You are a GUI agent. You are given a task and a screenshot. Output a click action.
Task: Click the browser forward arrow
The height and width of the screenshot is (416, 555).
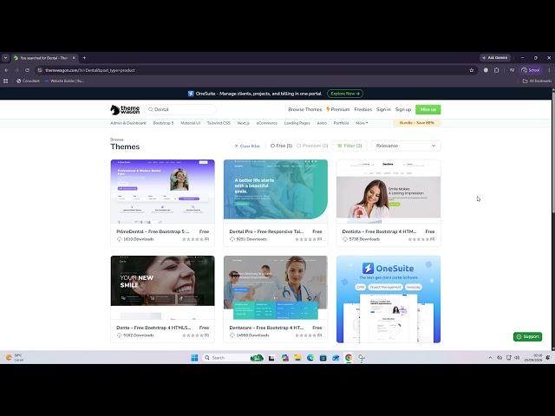(x=16, y=70)
